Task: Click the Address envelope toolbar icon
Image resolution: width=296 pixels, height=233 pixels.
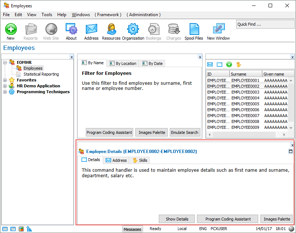Action: click(x=91, y=29)
